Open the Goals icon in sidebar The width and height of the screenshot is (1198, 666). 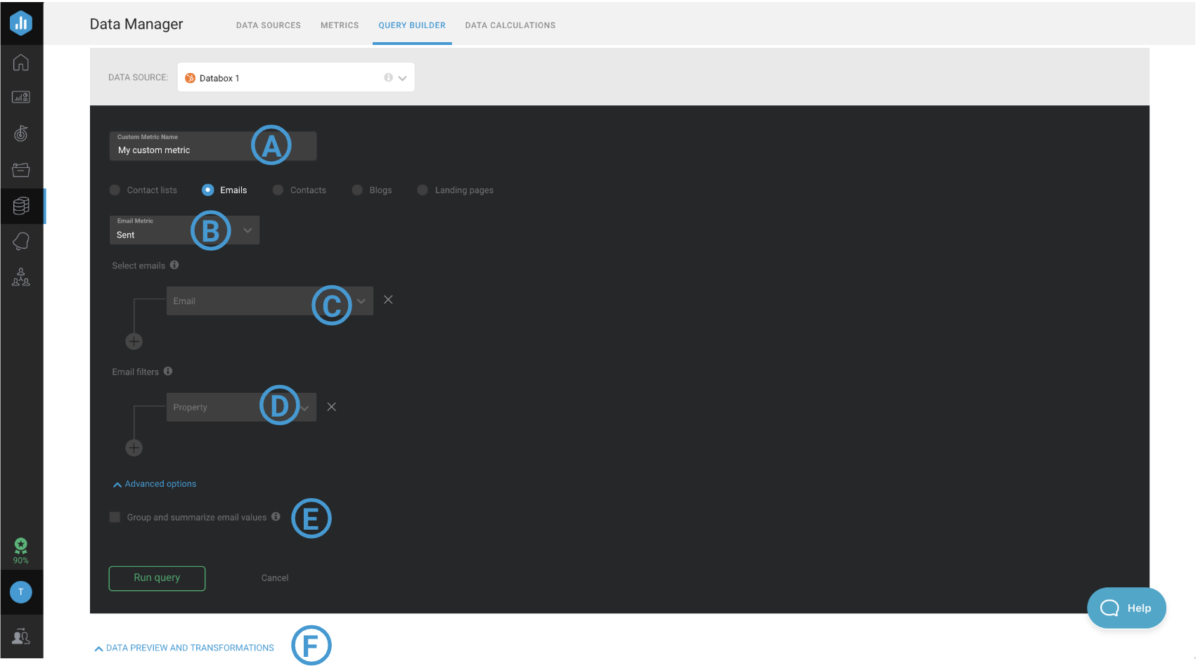click(21, 133)
